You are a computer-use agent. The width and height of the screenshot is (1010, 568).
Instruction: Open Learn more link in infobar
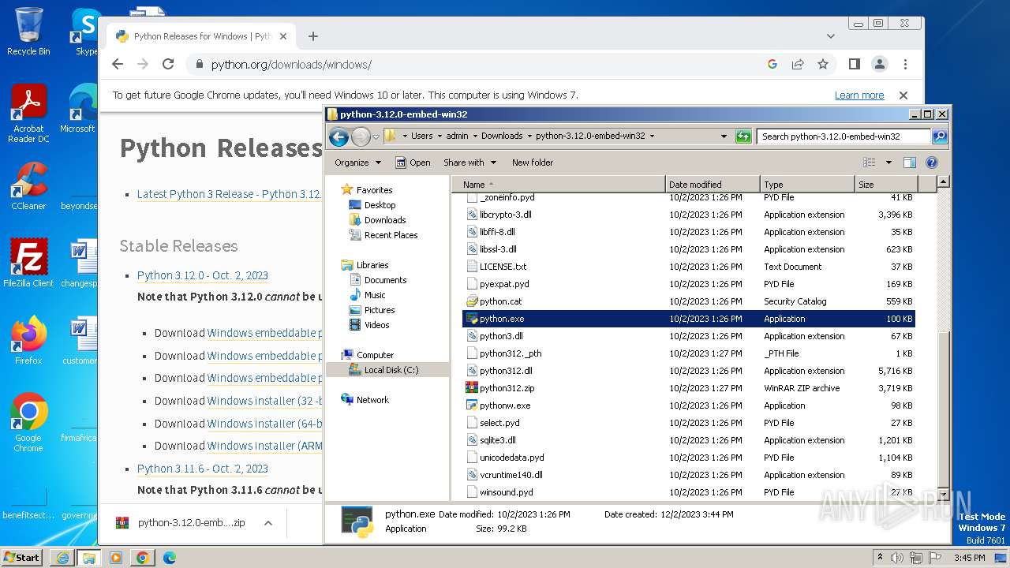pos(859,95)
